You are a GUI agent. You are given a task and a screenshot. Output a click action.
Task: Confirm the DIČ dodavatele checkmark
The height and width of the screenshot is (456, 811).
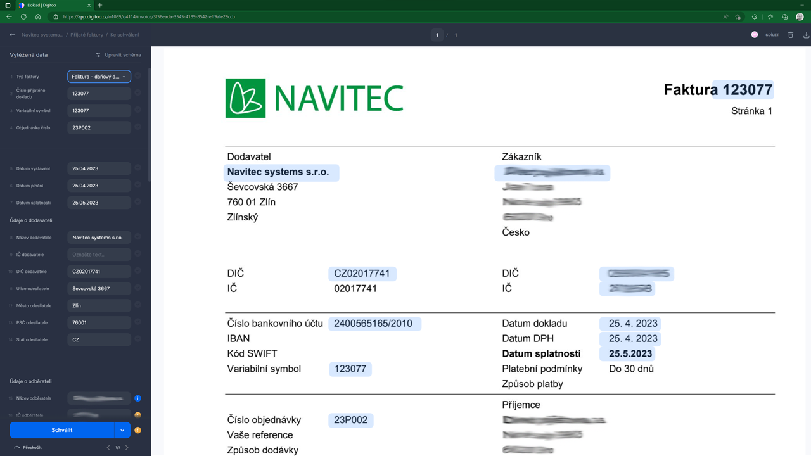[137, 270]
